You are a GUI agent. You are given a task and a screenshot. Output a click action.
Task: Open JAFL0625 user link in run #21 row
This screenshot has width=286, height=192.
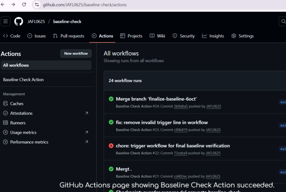(213, 176)
